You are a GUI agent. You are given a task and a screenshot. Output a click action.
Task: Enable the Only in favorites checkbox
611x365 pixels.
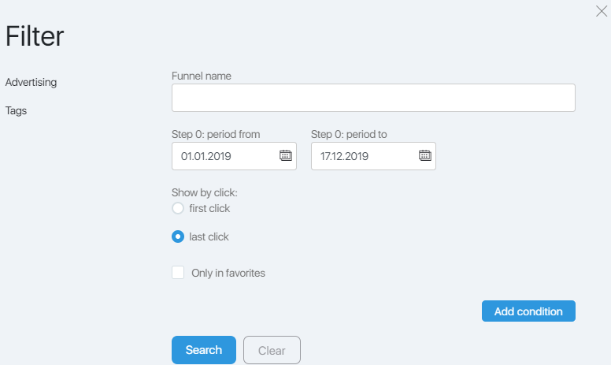[178, 273]
